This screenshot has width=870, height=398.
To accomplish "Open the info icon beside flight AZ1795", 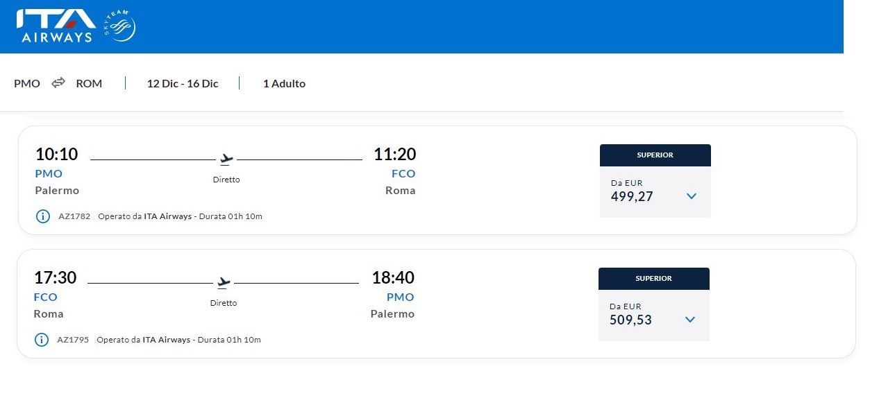I will click(x=42, y=340).
